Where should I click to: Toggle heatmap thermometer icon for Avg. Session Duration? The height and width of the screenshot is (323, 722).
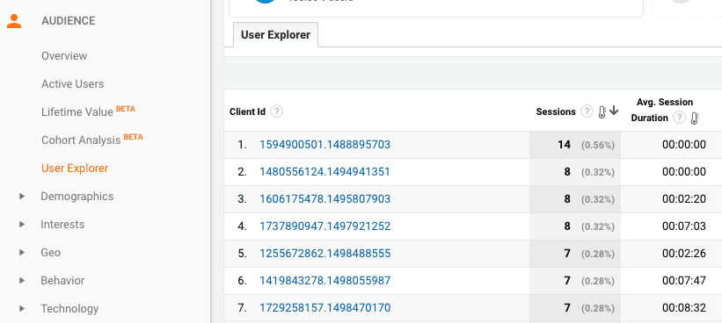(695, 118)
